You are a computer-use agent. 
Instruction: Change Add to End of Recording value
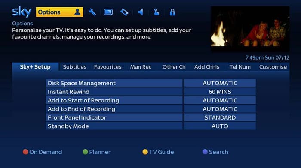pos(220,109)
